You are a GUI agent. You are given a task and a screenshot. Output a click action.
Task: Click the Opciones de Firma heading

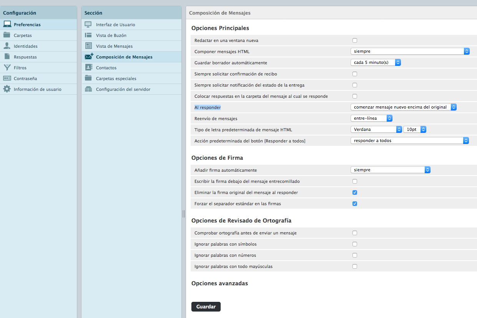[x=217, y=158]
